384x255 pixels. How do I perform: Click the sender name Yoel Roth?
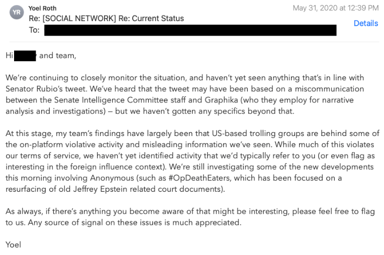pyautogui.click(x=43, y=8)
